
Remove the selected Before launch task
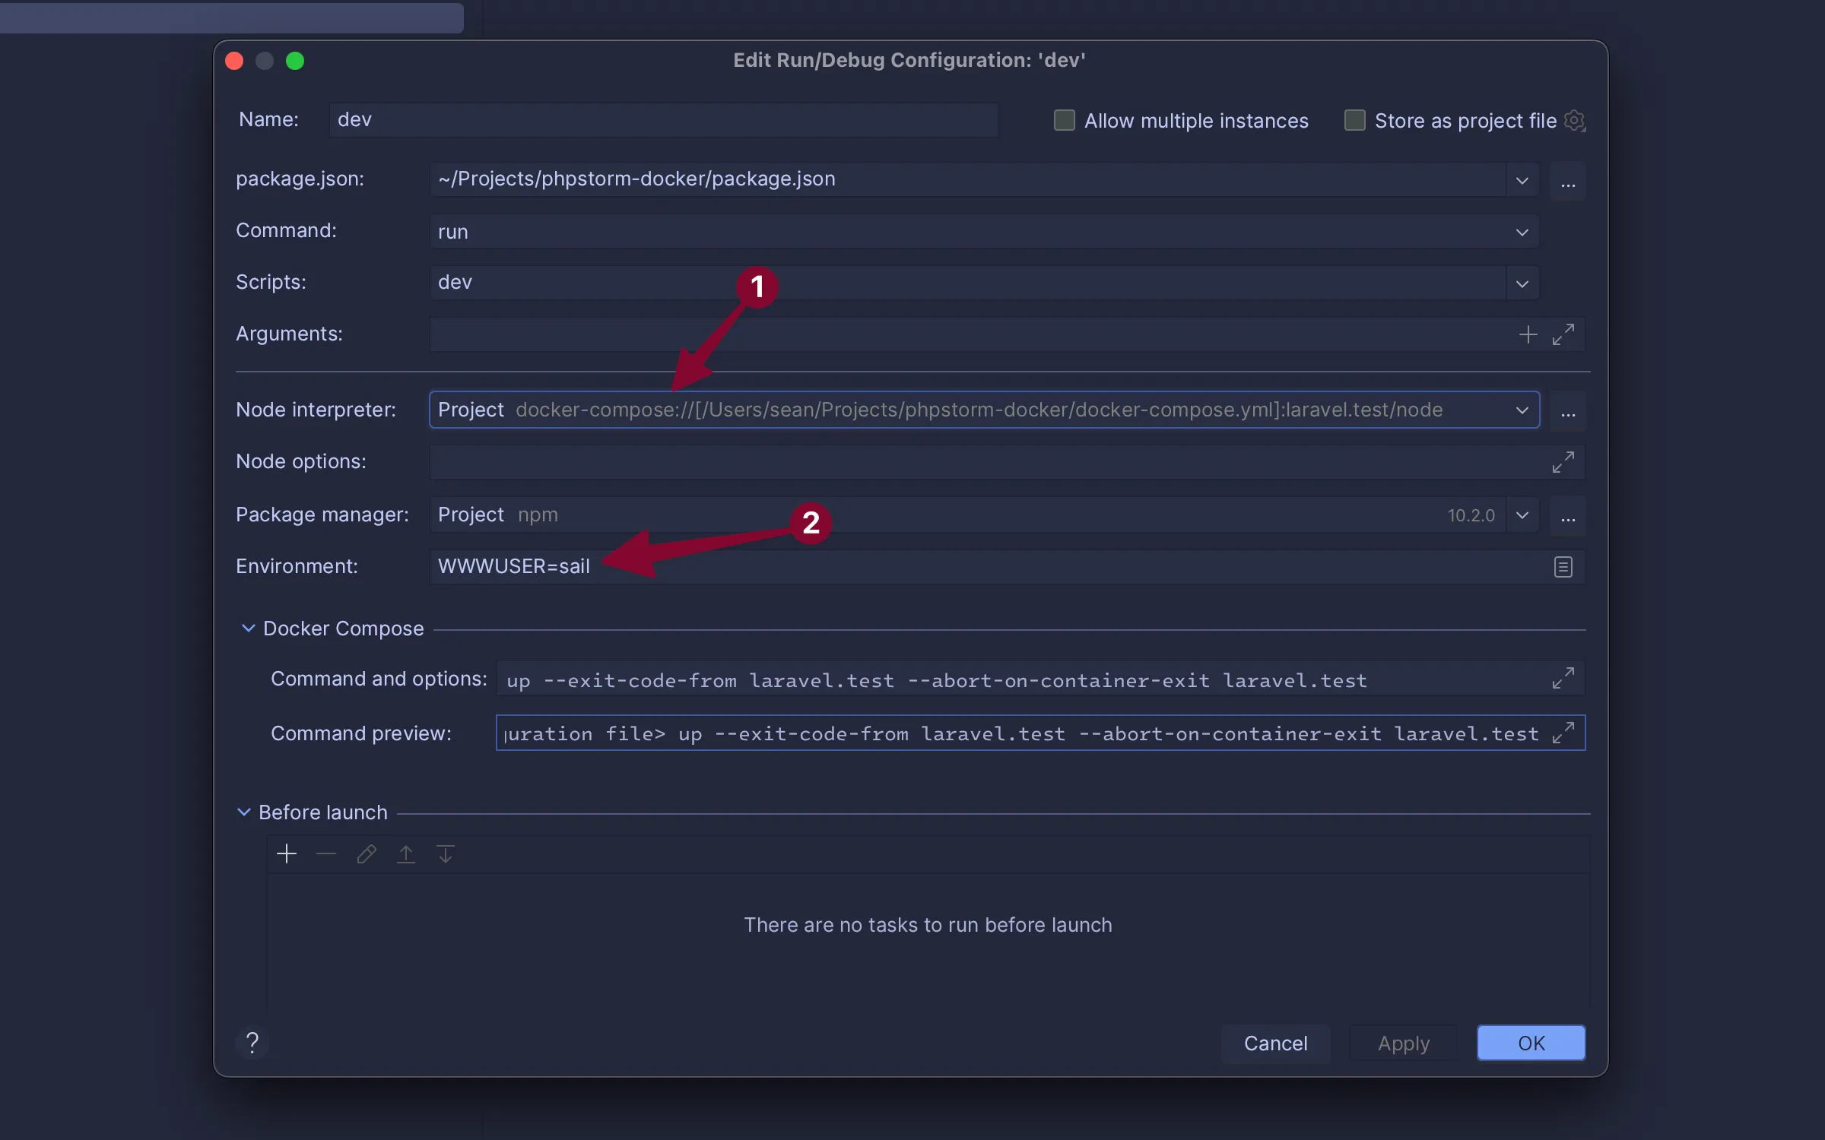(x=326, y=854)
